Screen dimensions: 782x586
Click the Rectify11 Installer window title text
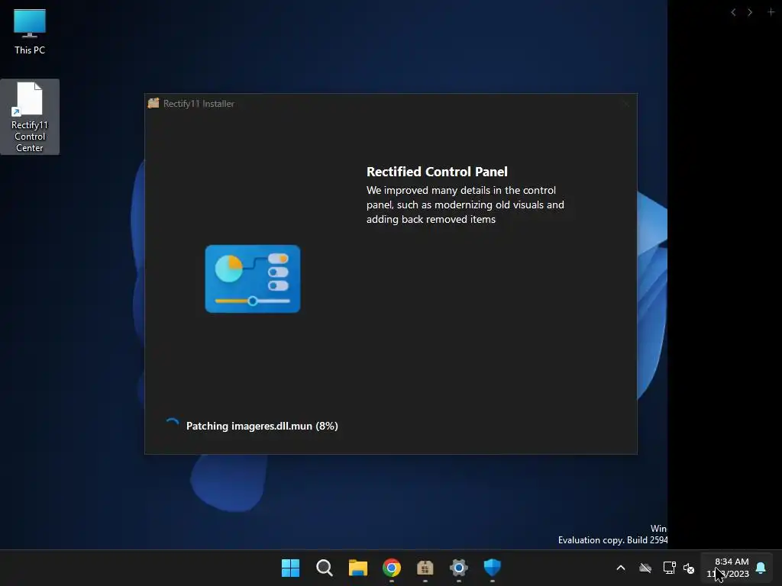(199, 104)
